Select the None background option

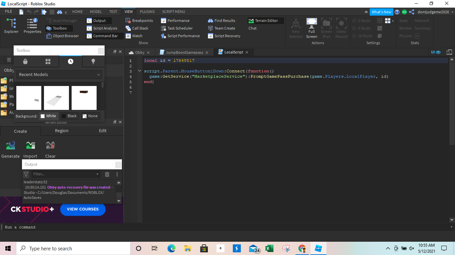(90, 116)
